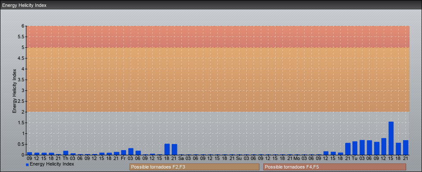Click the 'Energy Helicity Index' legend text below the chart
422x172 pixels.
tap(52, 164)
